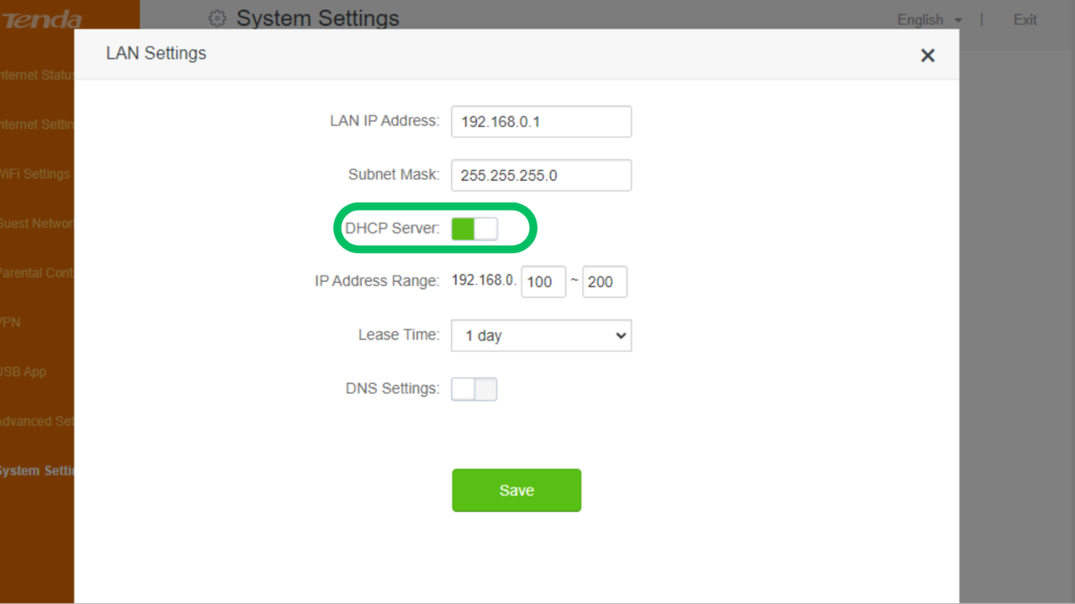Select Advanced Settings in the sidebar
1075x604 pixels.
pyautogui.click(x=36, y=421)
